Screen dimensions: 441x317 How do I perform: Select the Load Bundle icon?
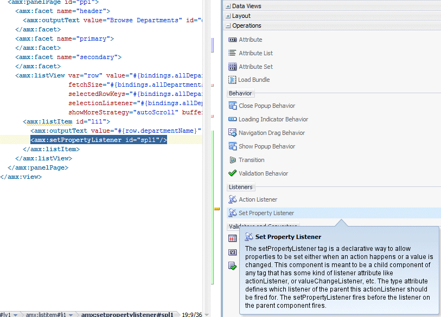point(232,80)
